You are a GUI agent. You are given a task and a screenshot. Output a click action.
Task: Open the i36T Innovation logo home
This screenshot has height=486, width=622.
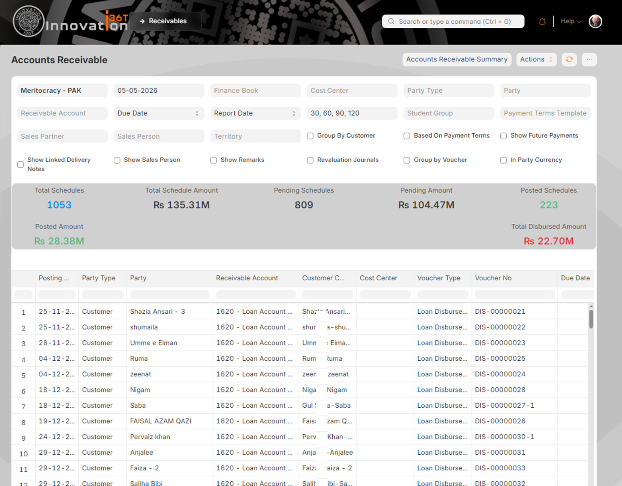pos(71,22)
